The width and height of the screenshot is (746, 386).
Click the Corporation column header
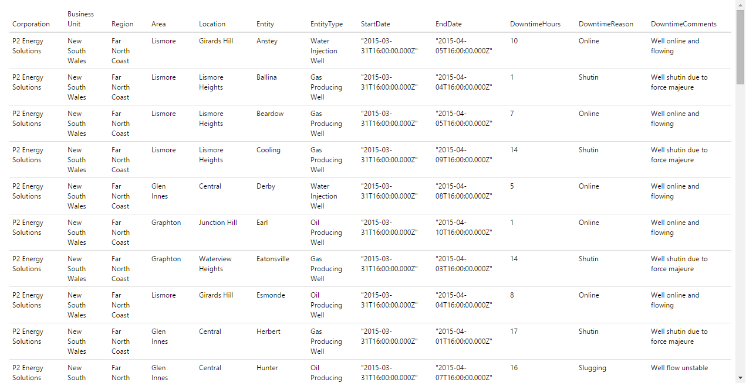31,24
